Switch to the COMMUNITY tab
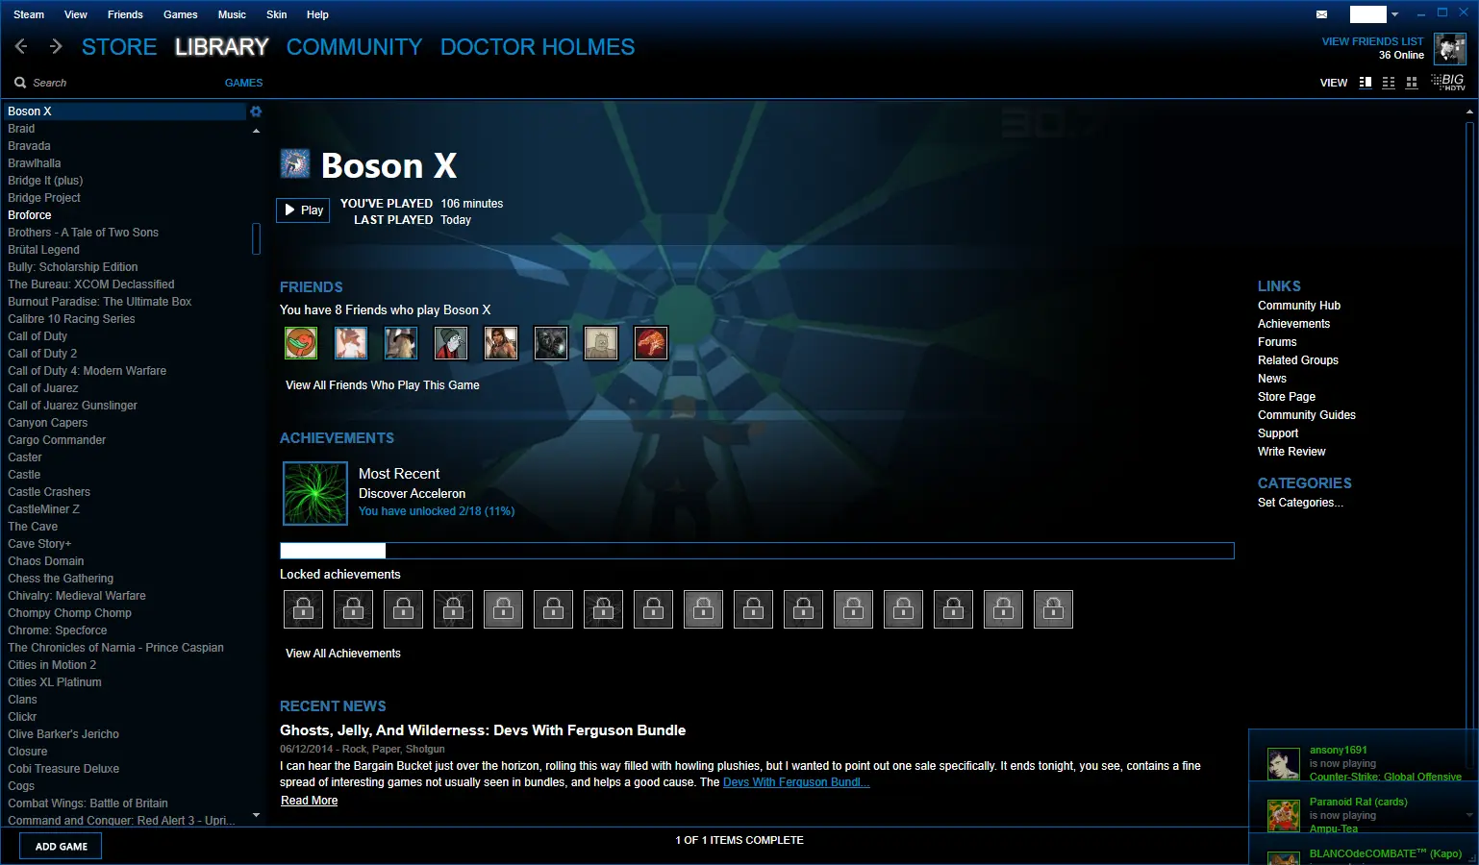This screenshot has width=1479, height=865. (x=354, y=47)
